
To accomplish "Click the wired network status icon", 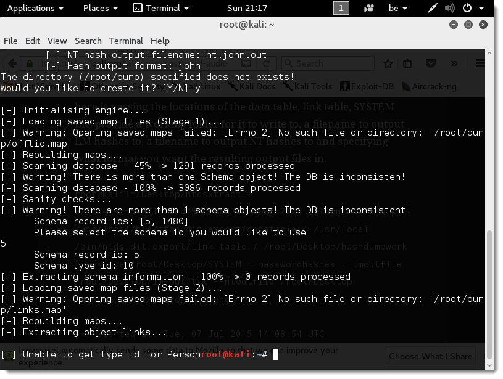I will (x=433, y=8).
